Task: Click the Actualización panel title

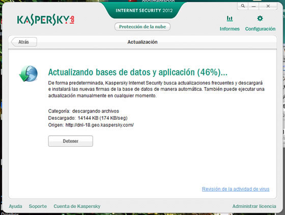Action: (x=142, y=42)
